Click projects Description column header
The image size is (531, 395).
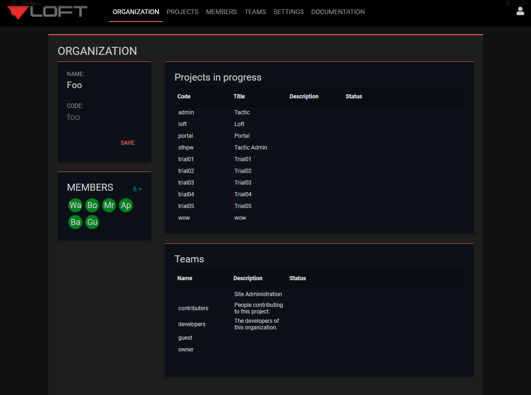click(304, 97)
